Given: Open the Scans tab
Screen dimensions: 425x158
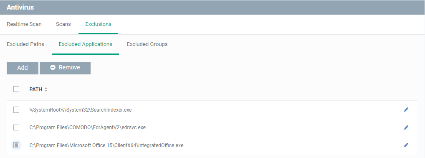Looking at the screenshot, I should pyautogui.click(x=63, y=24).
